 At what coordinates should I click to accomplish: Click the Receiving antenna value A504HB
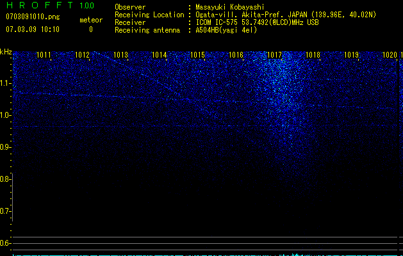point(226,30)
